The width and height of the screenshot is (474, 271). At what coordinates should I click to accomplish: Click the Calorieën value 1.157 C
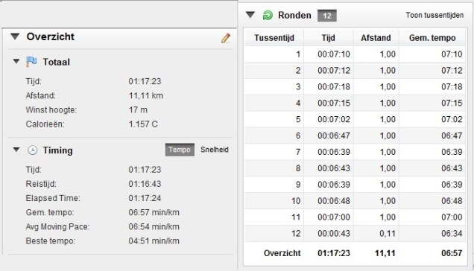(143, 124)
